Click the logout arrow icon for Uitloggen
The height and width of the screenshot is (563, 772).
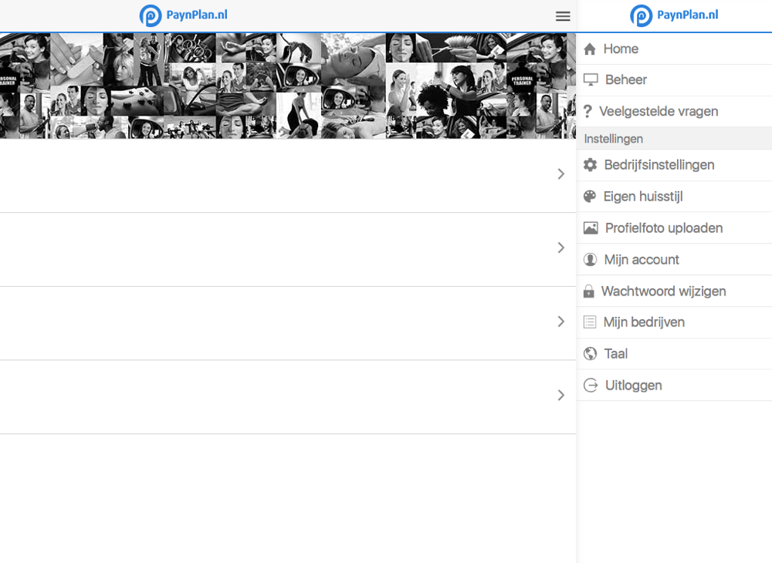[x=591, y=385]
